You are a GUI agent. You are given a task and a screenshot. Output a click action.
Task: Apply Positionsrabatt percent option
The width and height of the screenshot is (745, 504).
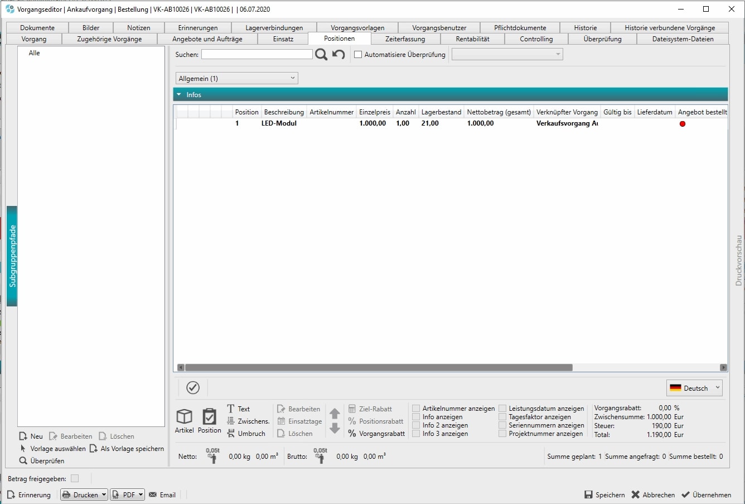(x=376, y=421)
